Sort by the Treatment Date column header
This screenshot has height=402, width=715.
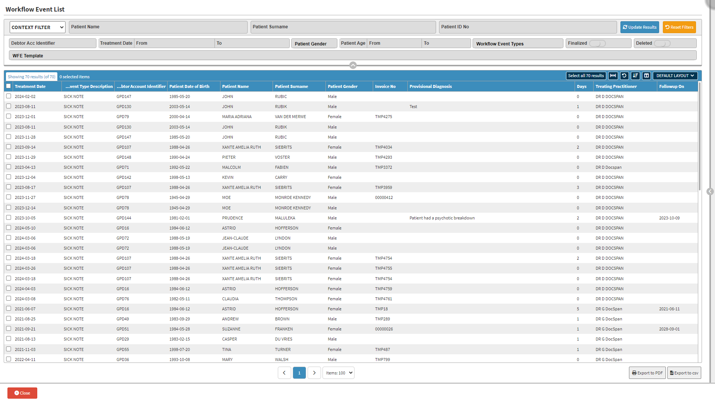click(x=30, y=86)
